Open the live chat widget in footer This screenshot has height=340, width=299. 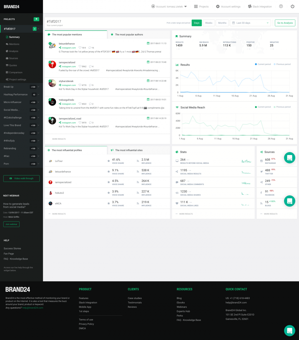(x=290, y=331)
